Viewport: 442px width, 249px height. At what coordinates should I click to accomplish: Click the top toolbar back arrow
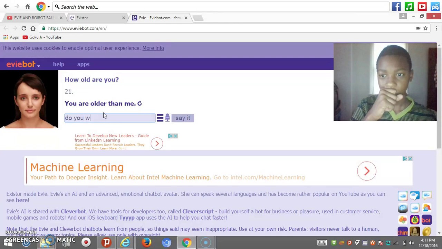click(6, 7)
